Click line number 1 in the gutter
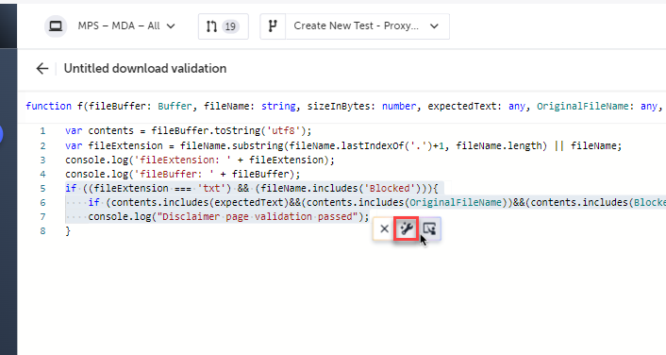Screen dimensions: 666x355 pyautogui.click(x=42, y=131)
